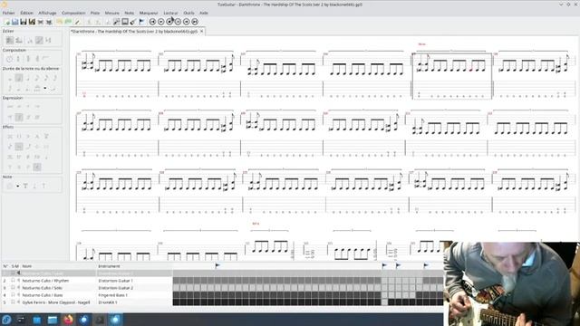Open the tuplet division dropdown arrow
Screen dimensions: 580x326
45,89
